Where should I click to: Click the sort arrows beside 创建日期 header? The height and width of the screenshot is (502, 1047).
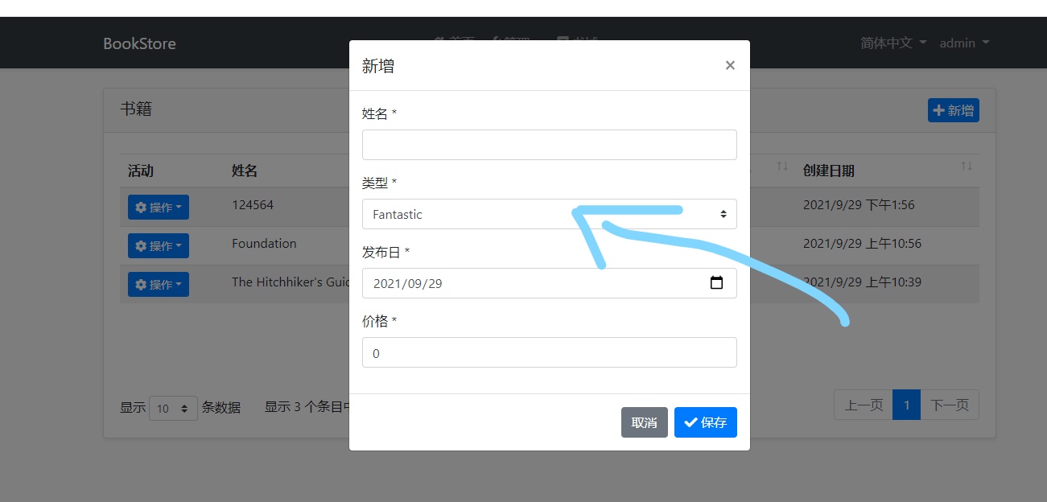(x=966, y=166)
